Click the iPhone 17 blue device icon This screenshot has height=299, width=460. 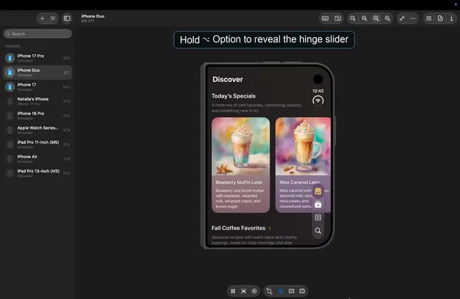point(10,86)
